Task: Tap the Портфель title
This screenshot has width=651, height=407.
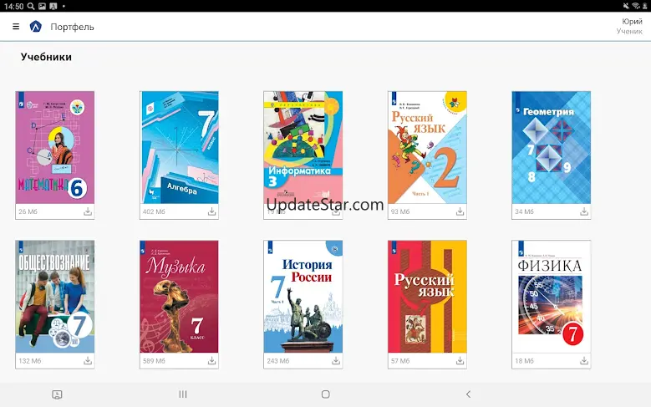Action: [72, 27]
